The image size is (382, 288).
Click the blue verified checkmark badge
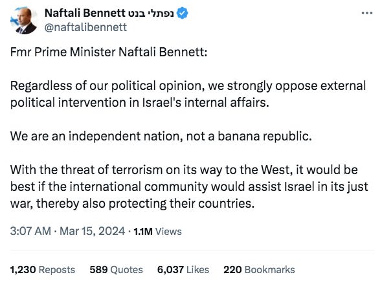[182, 13]
